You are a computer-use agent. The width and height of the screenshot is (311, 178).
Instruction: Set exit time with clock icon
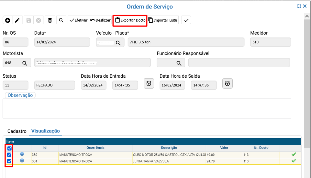coord(227,83)
